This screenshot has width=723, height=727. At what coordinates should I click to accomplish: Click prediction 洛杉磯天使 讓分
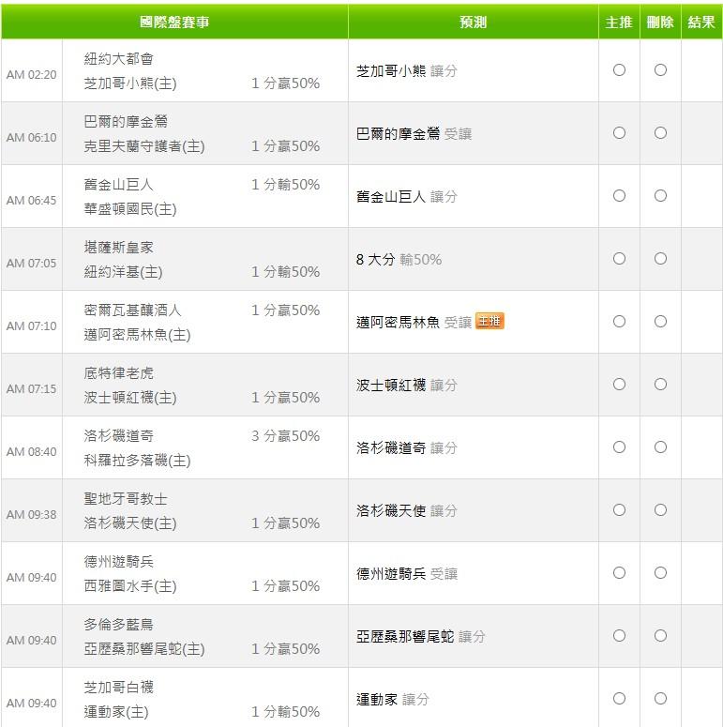[406, 510]
